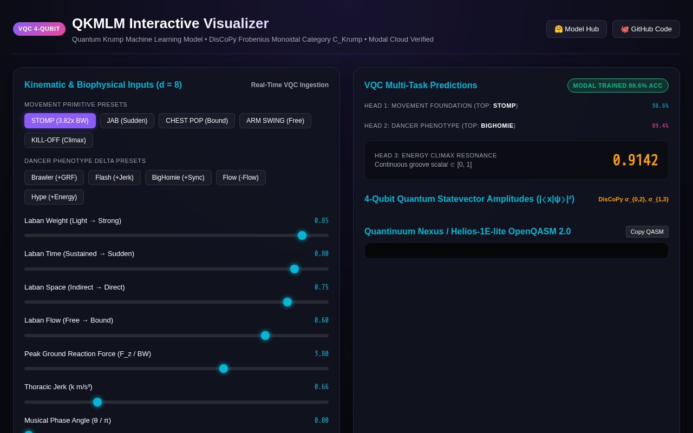Click the Laban Flow slider handle
The width and height of the screenshot is (693, 433).
pos(265,336)
